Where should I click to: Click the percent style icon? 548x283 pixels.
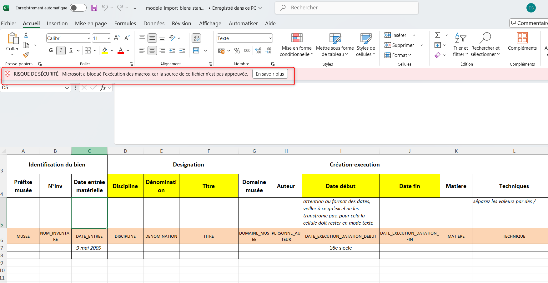point(237,51)
